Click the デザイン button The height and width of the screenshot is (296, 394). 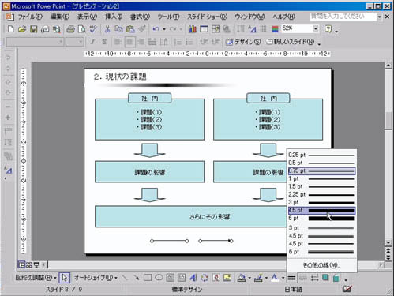243,42
